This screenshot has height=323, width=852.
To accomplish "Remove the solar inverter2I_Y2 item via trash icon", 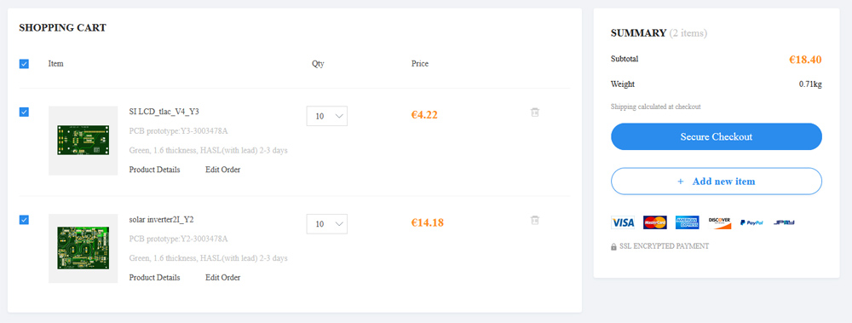I will coord(535,220).
